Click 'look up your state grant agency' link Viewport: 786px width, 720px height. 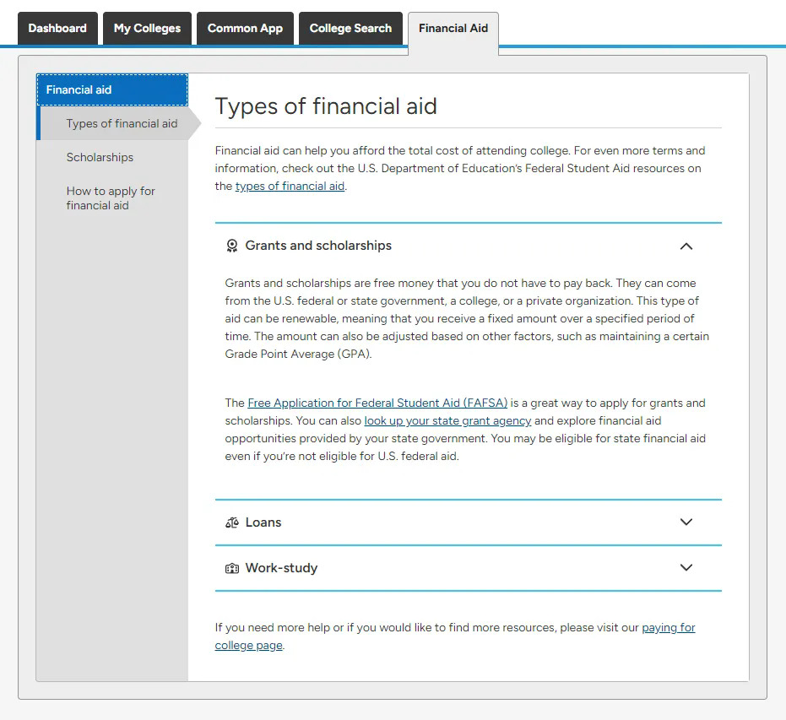coord(447,421)
